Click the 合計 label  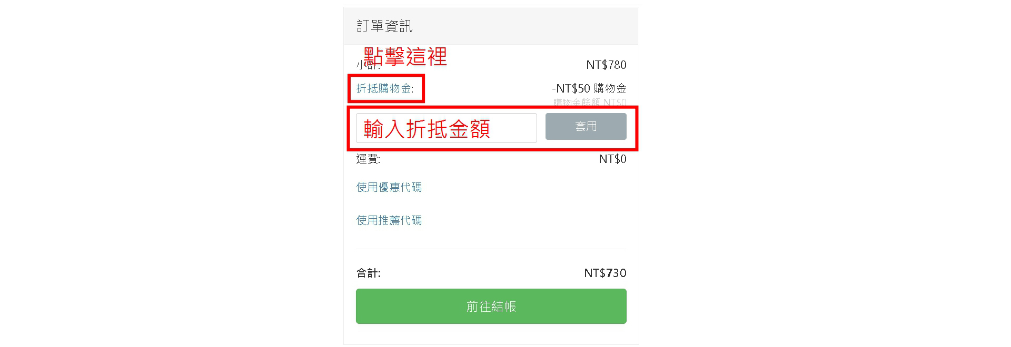[x=368, y=273]
